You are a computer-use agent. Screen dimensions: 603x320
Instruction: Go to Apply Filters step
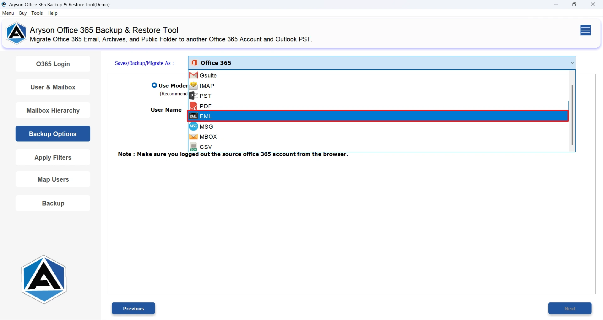click(x=53, y=157)
